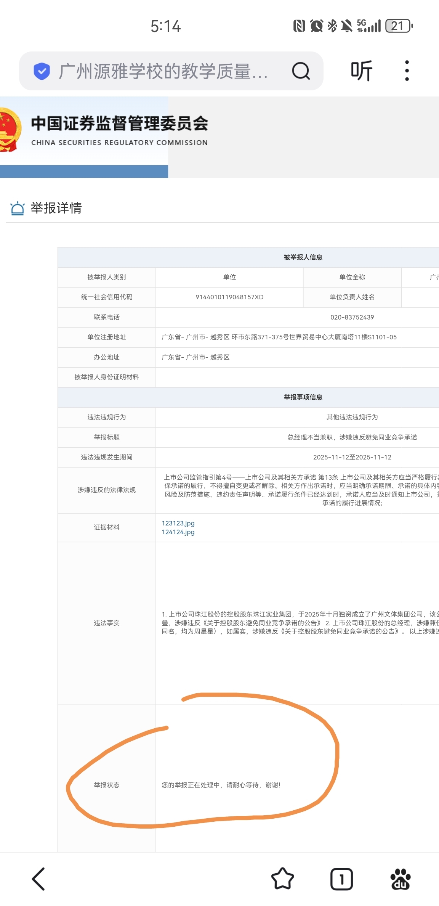Tap the 被举报人身份证明材料 label
This screenshot has height=906, width=439.
[107, 377]
